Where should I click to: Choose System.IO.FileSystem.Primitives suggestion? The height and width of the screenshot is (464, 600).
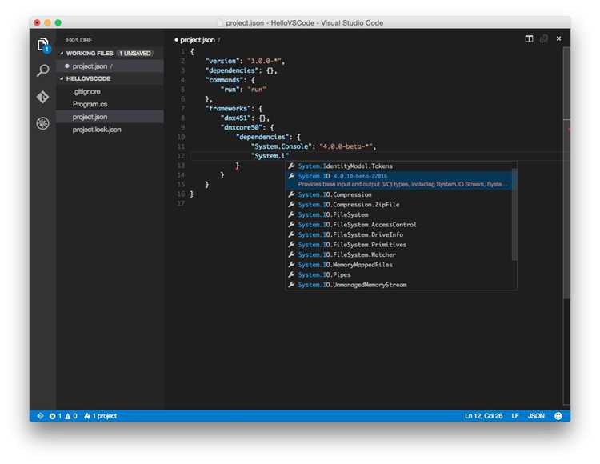(400, 245)
